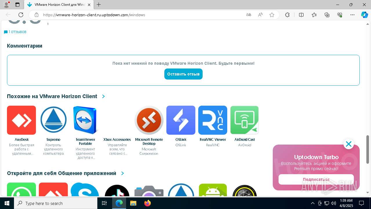Screen dimensions: 371x209
Task: Open TikTok icon in Общение row
Action: point(117,190)
